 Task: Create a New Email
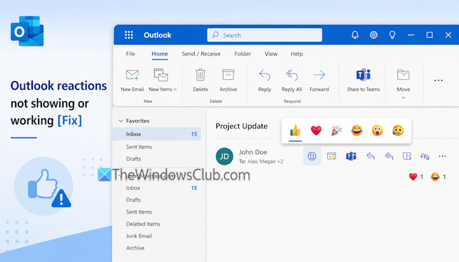coord(132,81)
